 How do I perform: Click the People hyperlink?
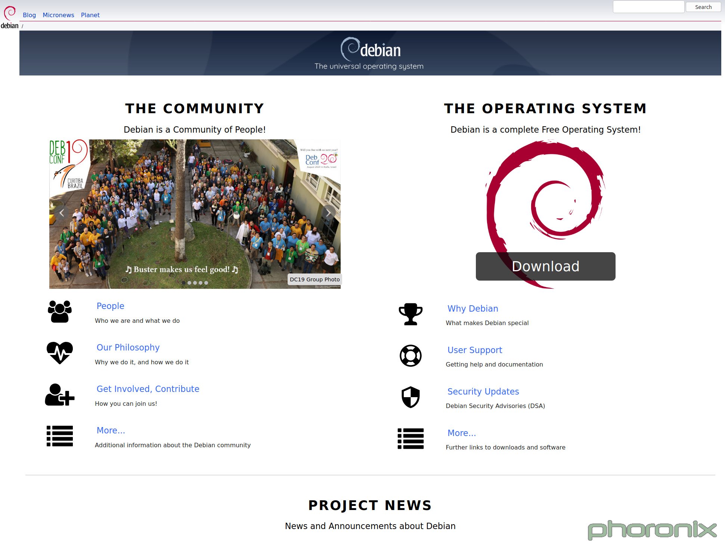[x=110, y=306]
